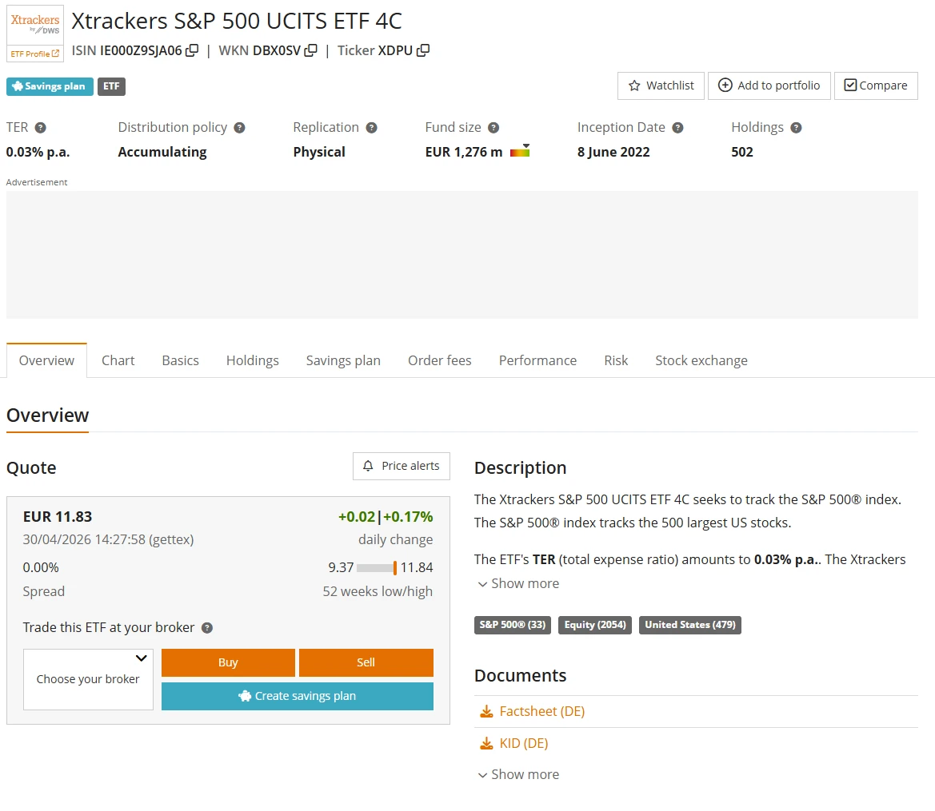Expand Show more under Documents
This screenshot has width=935, height=811.
(x=517, y=774)
